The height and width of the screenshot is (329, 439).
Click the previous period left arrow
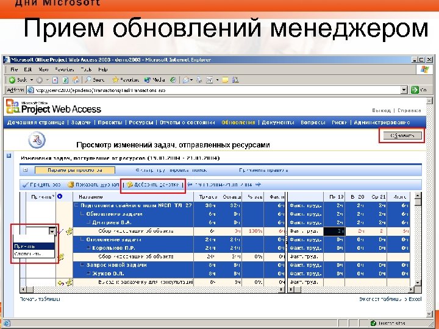click(x=190, y=185)
